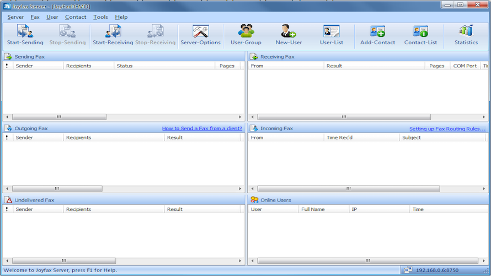Open the Contact menu
This screenshot has width=491, height=276.
click(76, 17)
